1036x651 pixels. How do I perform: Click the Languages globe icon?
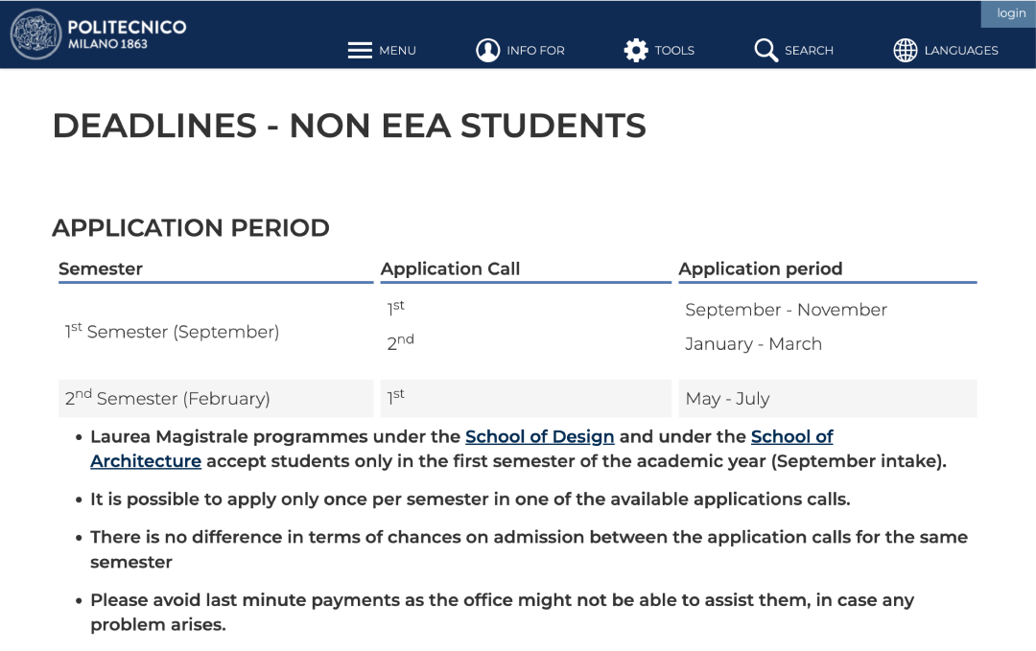point(906,50)
